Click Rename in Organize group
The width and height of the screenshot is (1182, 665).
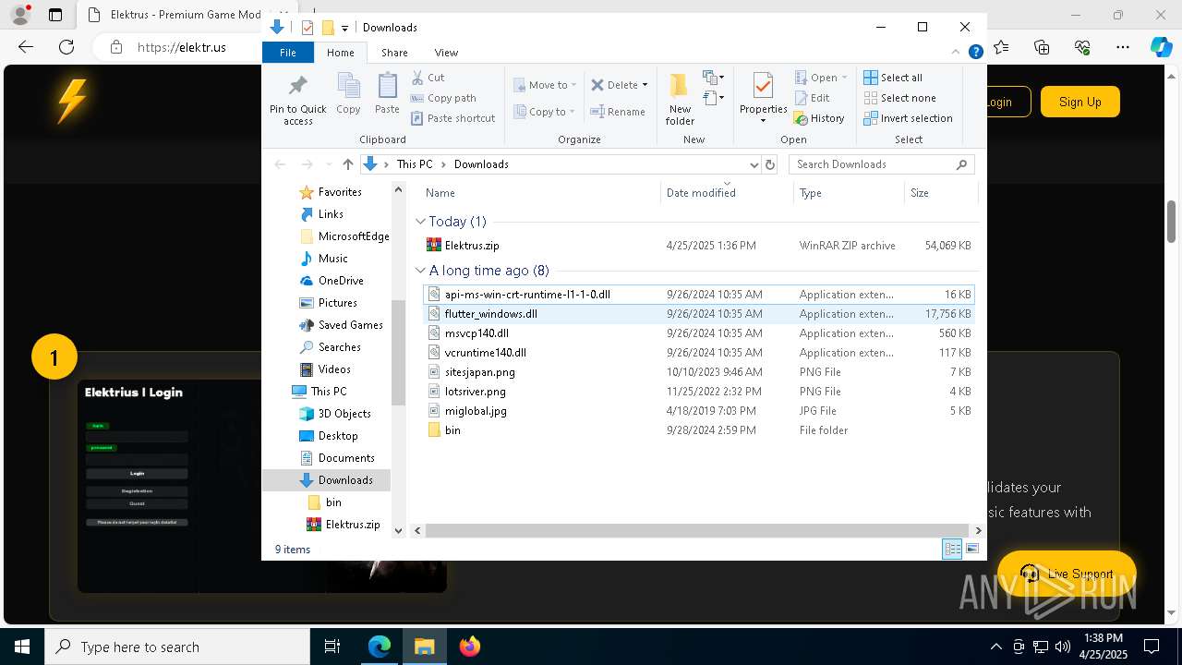click(619, 112)
